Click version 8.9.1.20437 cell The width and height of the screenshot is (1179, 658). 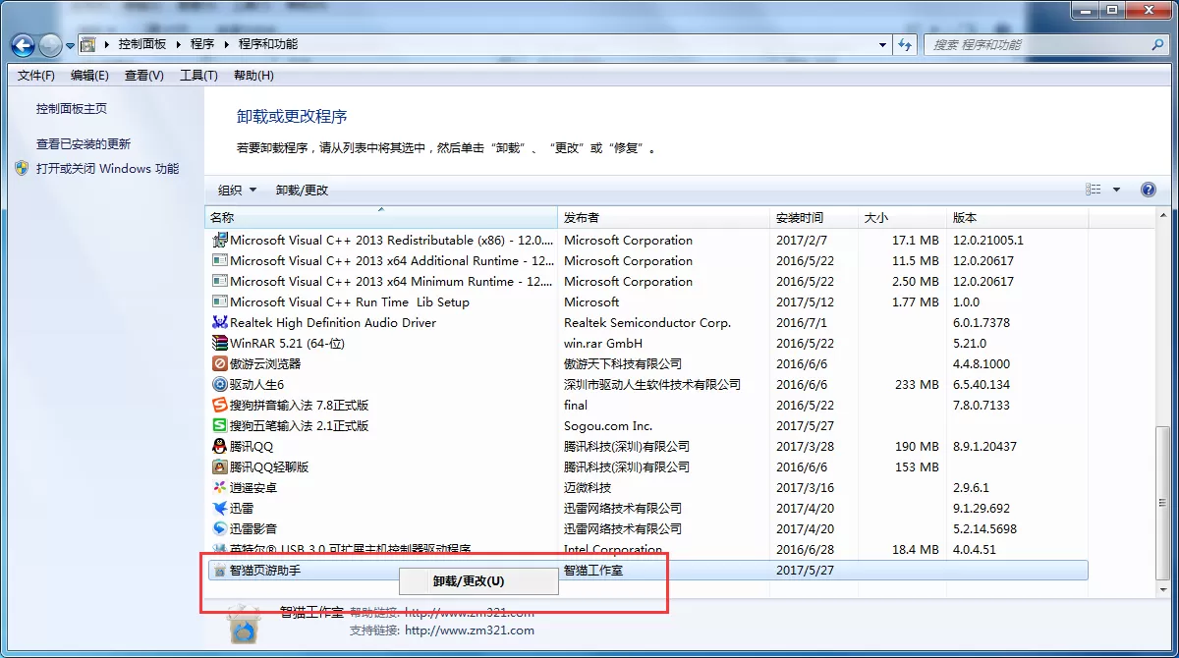tap(984, 446)
